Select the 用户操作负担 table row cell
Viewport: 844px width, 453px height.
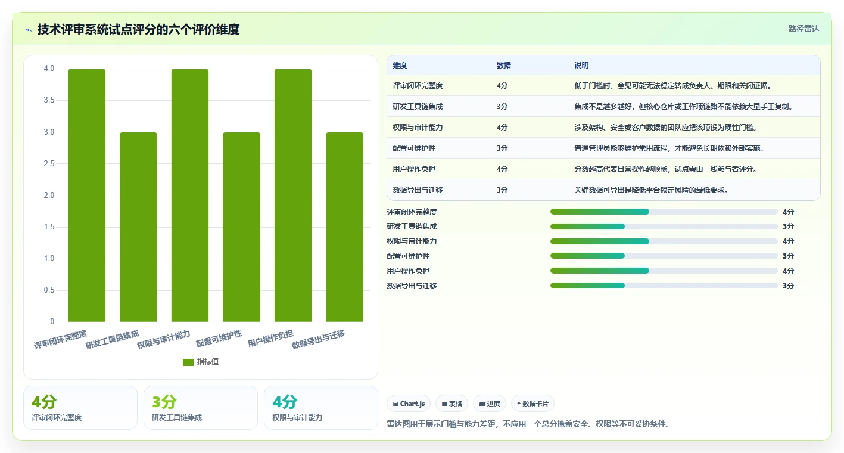pyautogui.click(x=414, y=169)
